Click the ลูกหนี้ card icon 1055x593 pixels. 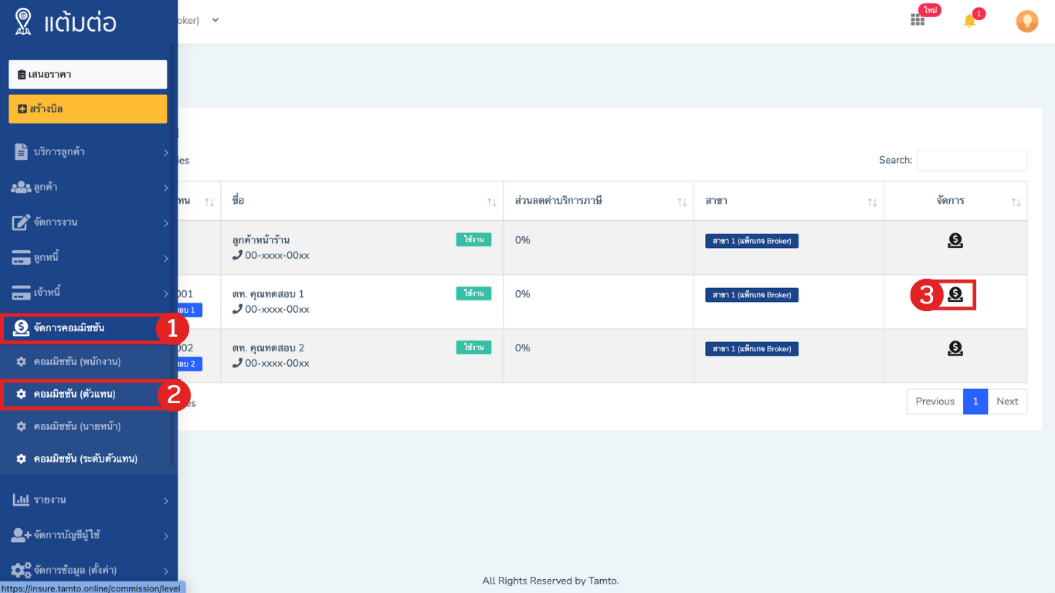[21, 258]
